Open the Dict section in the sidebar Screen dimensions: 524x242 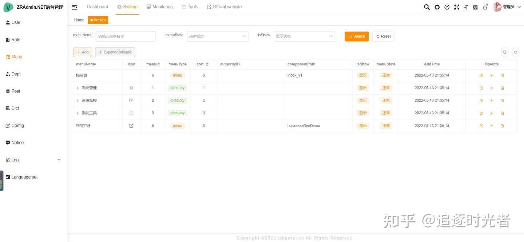(15, 108)
